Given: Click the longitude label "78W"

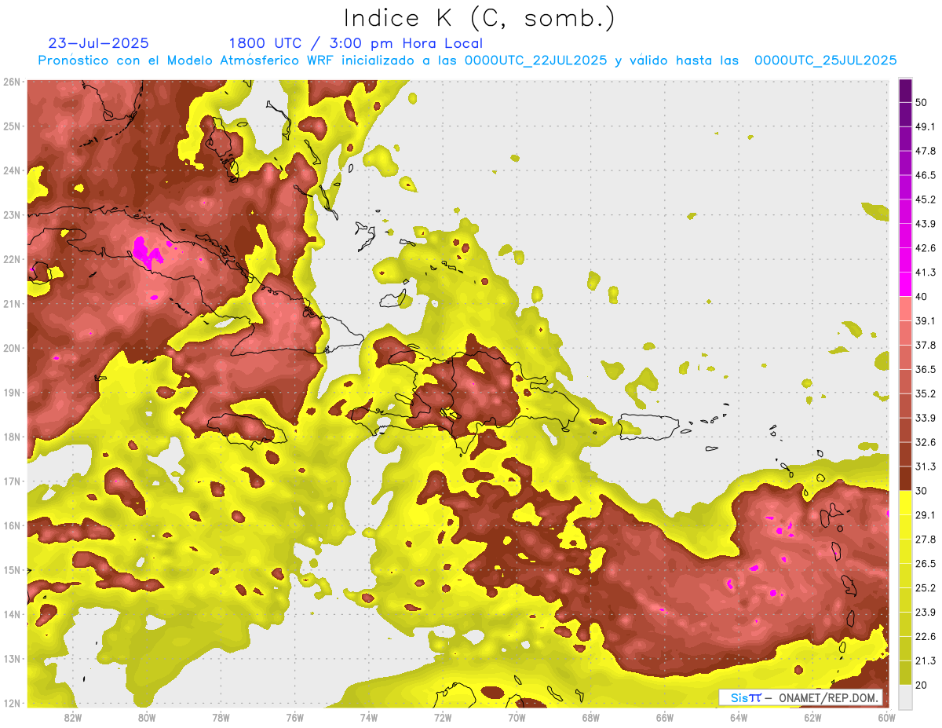Looking at the screenshot, I should click(x=221, y=717).
